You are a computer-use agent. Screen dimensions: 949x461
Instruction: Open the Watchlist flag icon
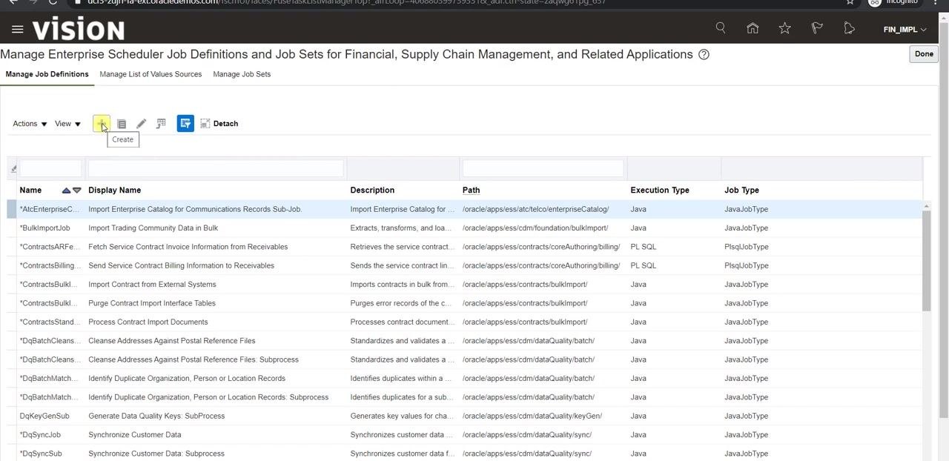click(x=817, y=28)
